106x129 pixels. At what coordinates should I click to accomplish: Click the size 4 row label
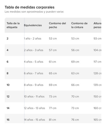coord(8,50)
